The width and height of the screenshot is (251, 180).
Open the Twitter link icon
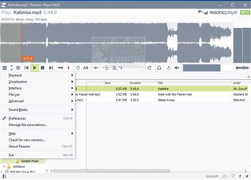click(247, 176)
